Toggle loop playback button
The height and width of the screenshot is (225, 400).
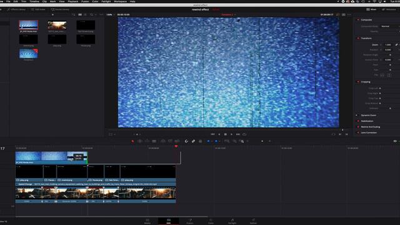click(244, 134)
